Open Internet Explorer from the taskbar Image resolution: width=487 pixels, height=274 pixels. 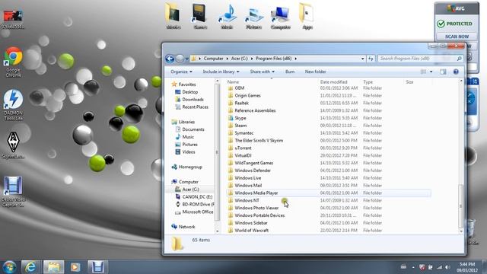[x=30, y=267]
